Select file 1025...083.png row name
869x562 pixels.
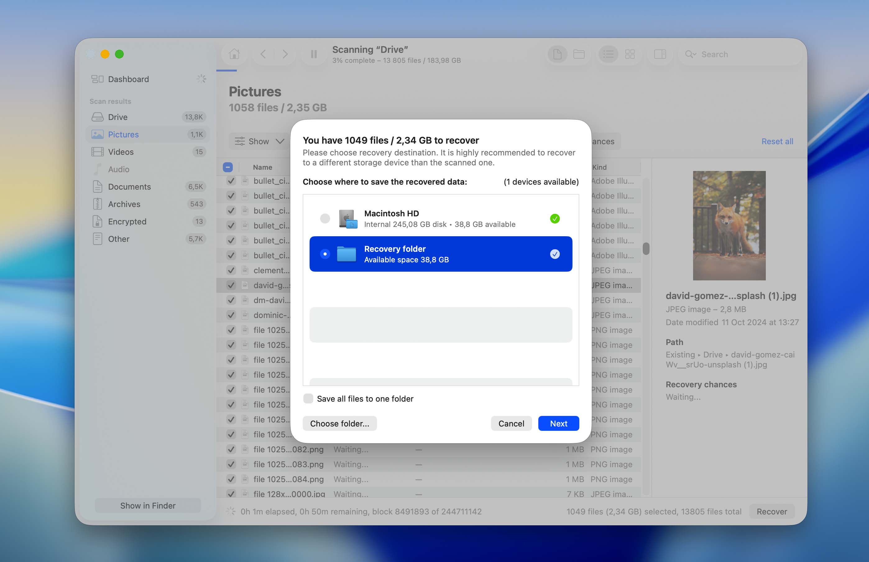288,464
